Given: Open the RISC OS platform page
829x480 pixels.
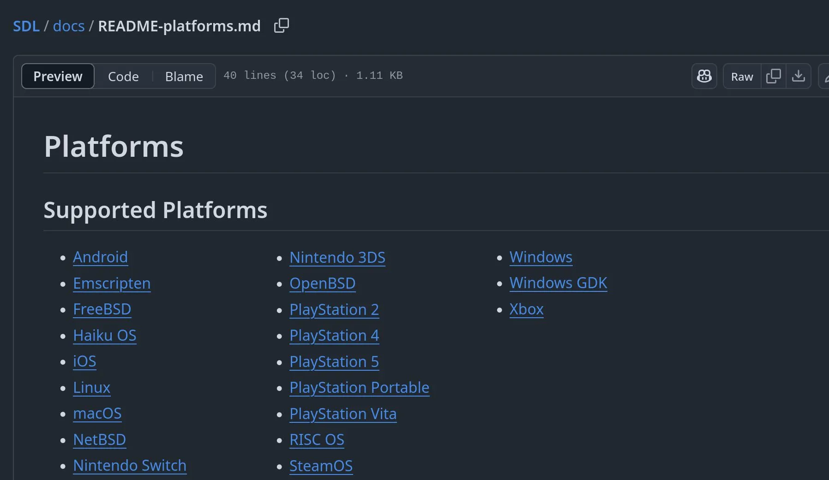Looking at the screenshot, I should point(317,440).
